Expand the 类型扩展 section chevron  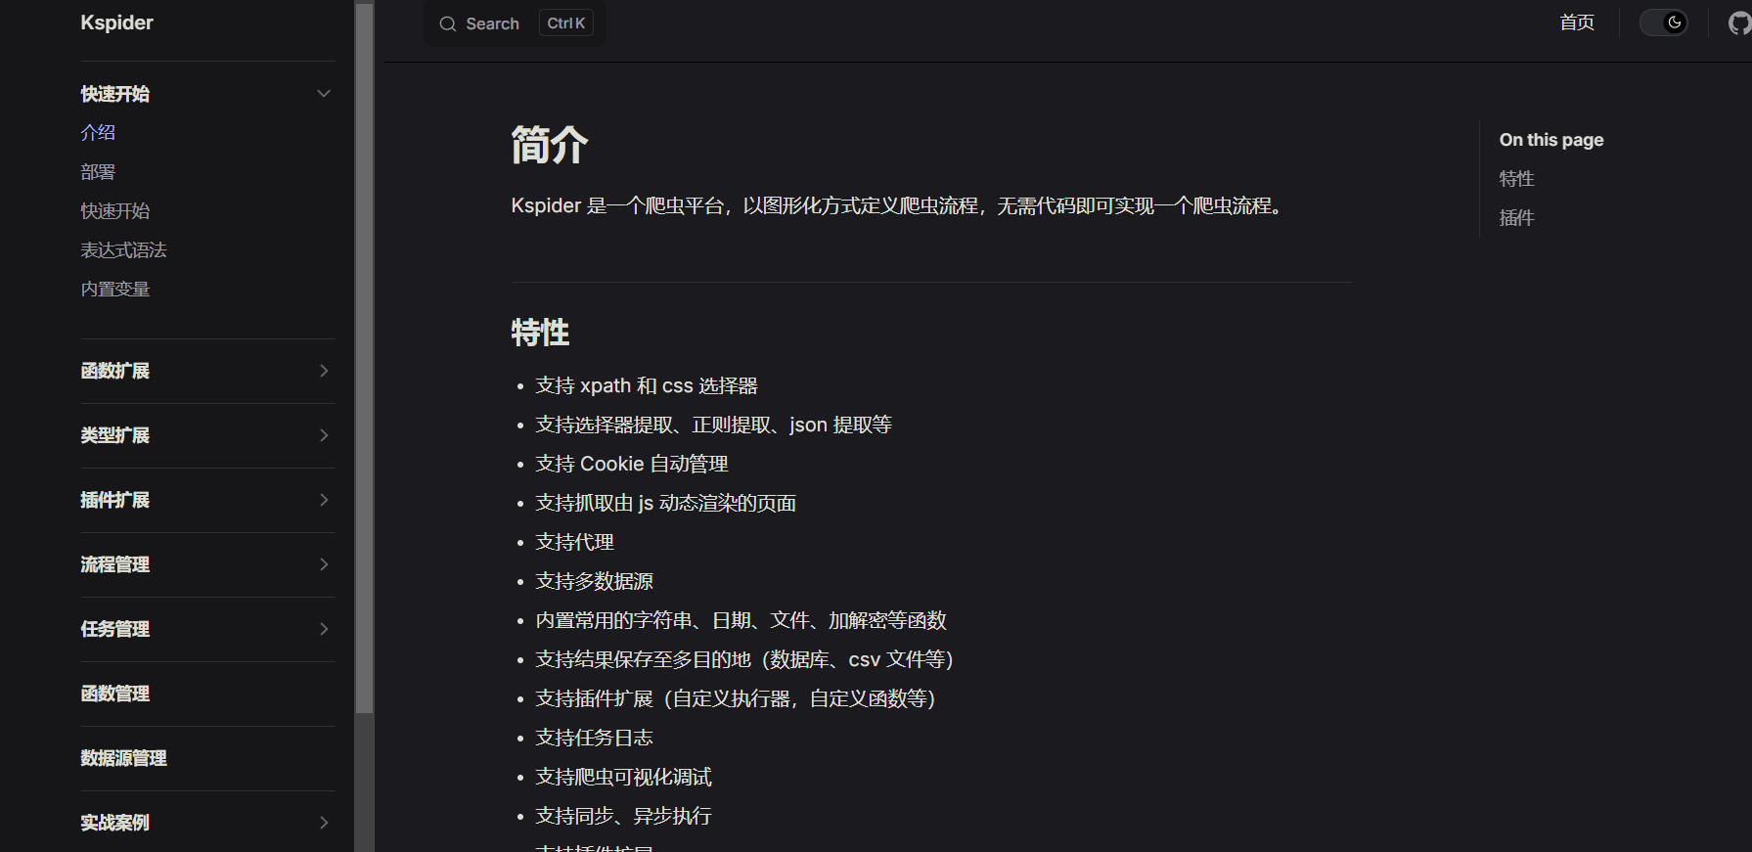point(324,435)
